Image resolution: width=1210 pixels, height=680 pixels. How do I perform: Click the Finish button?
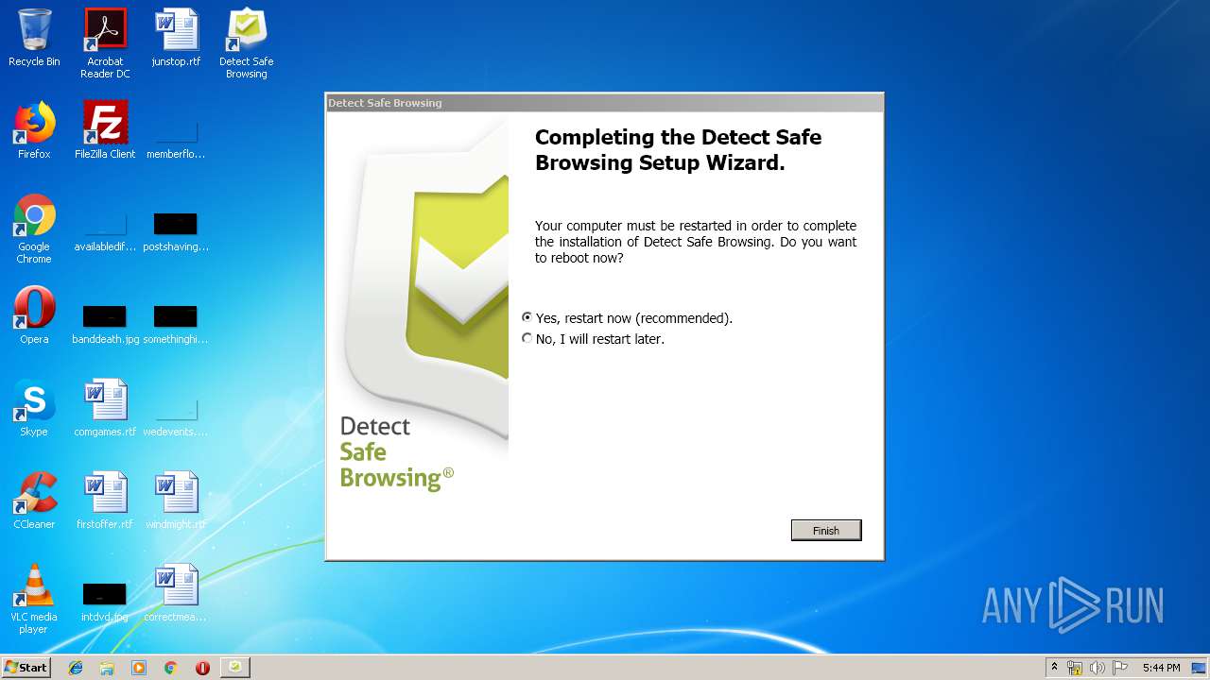pos(826,531)
